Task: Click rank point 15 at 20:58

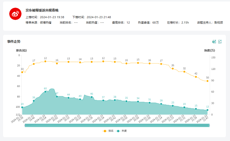Action: pyautogui.click(x=138, y=63)
